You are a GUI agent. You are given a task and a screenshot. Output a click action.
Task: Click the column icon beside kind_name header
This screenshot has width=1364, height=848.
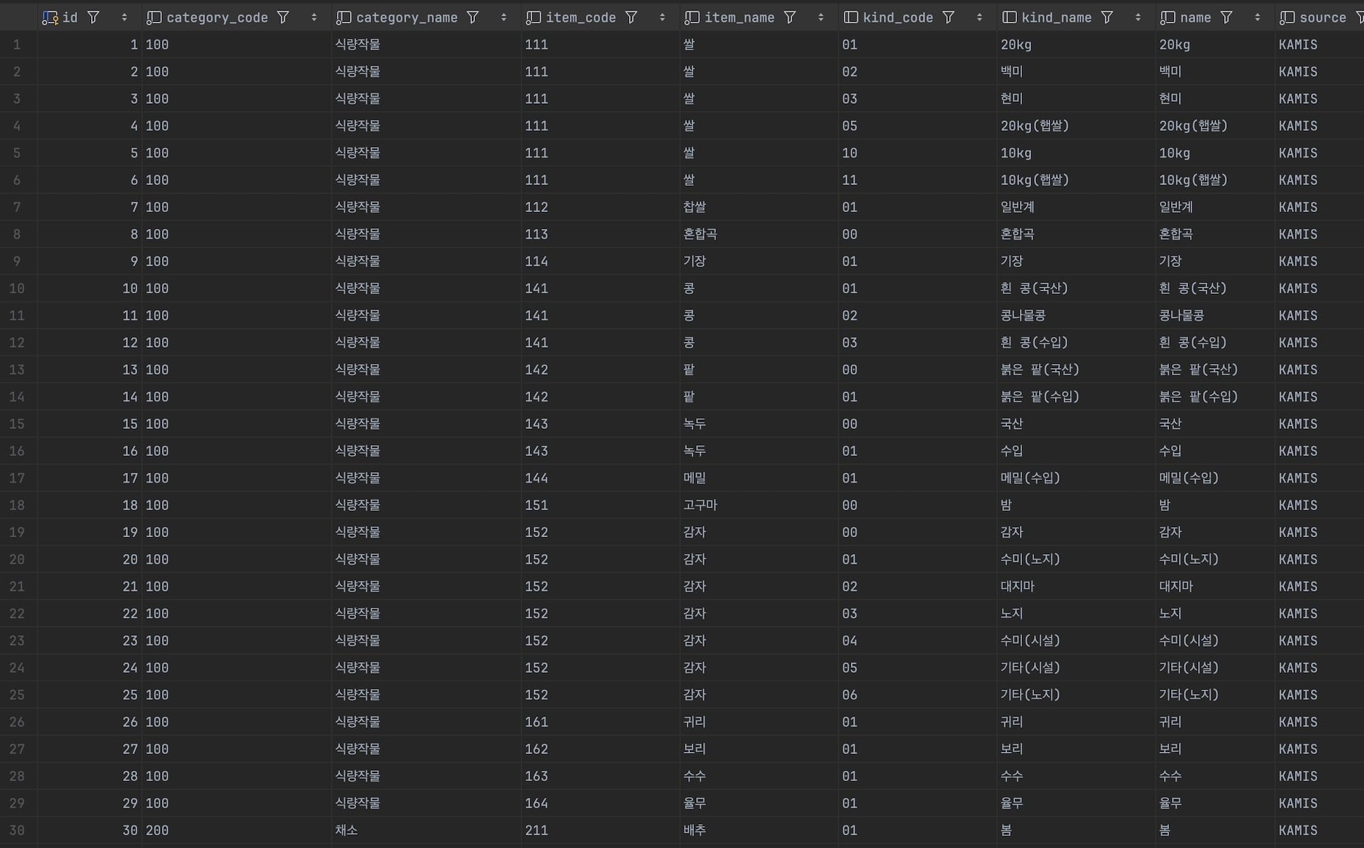pyautogui.click(x=1009, y=18)
